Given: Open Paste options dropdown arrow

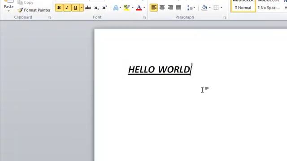Looking at the screenshot, I should coord(9,11).
